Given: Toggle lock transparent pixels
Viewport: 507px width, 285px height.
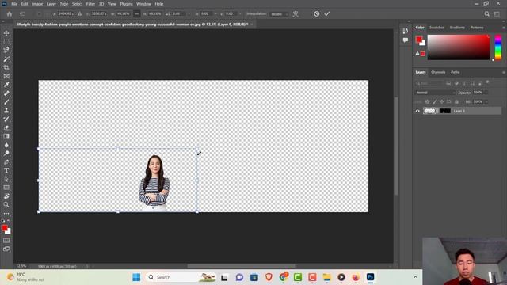Looking at the screenshot, I should [x=427, y=101].
